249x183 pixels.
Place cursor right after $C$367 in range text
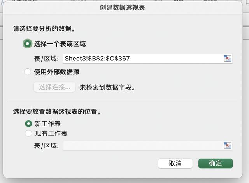[131, 59]
